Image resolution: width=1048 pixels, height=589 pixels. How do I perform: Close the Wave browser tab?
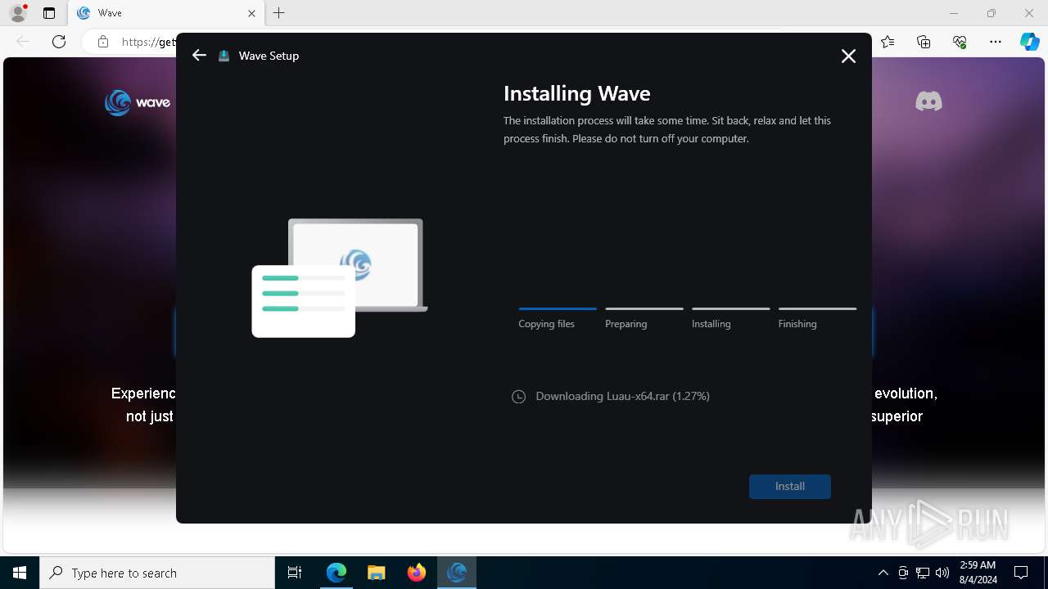click(x=251, y=13)
